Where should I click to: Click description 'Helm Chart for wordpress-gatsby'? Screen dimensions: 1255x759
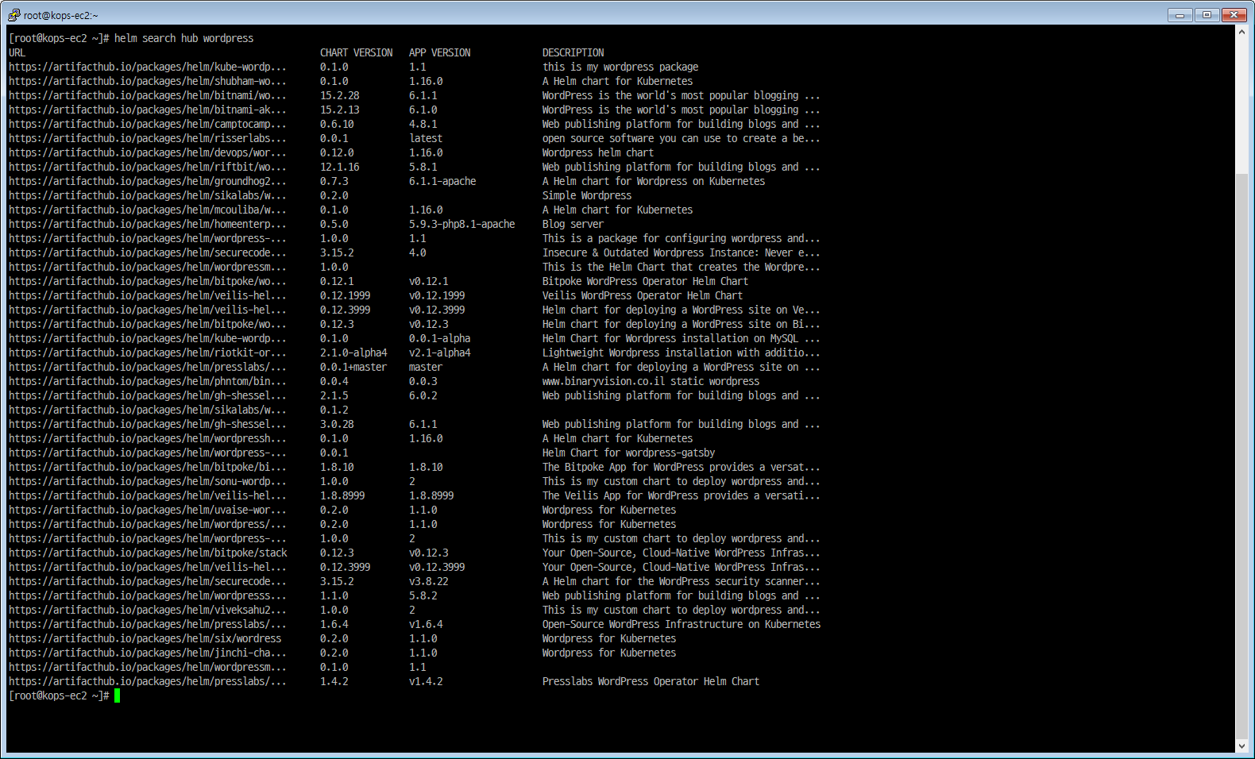pos(628,453)
